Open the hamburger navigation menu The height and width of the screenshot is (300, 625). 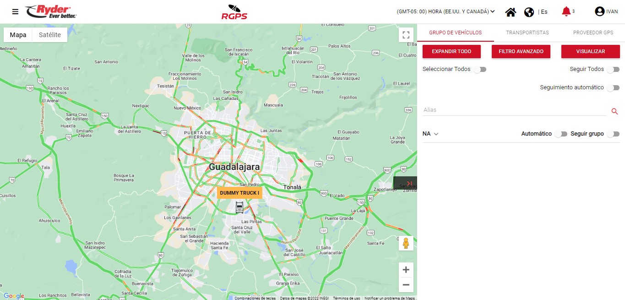15,12
